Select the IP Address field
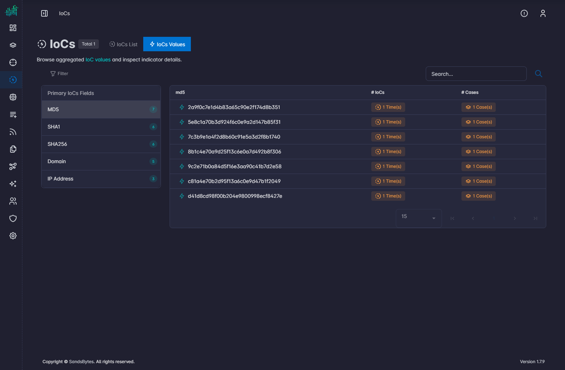This screenshot has height=370, width=565. (x=101, y=179)
